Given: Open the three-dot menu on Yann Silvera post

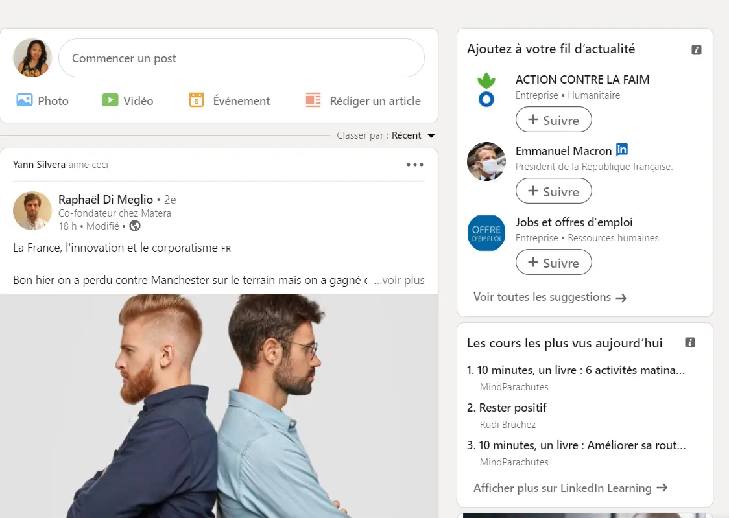Looking at the screenshot, I should pyautogui.click(x=414, y=165).
